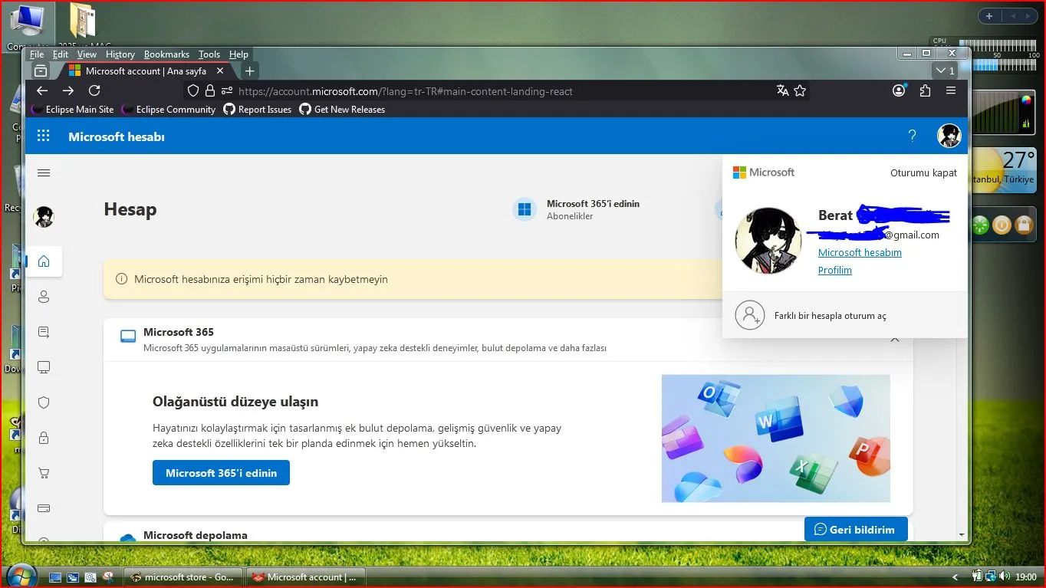The width and height of the screenshot is (1046, 588).
Task: Toggle the hamburger navigation menu in sidebar
Action: [44, 173]
